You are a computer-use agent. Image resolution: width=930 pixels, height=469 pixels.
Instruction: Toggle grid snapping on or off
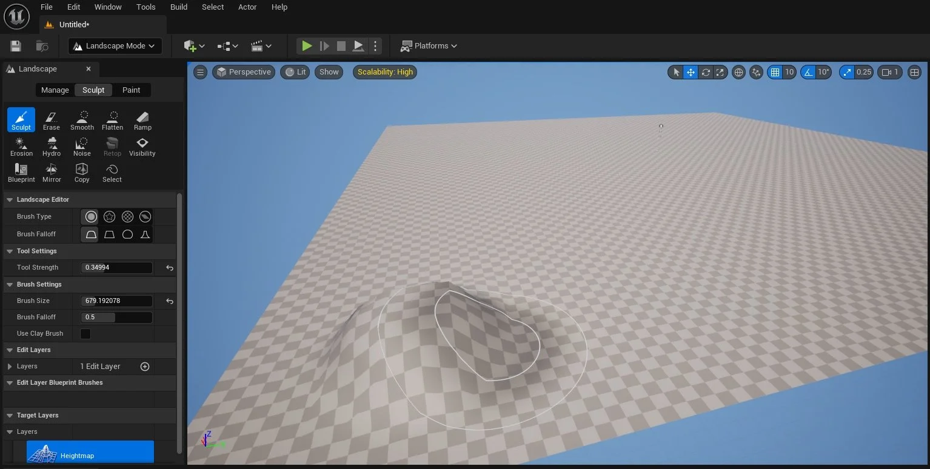(x=775, y=72)
